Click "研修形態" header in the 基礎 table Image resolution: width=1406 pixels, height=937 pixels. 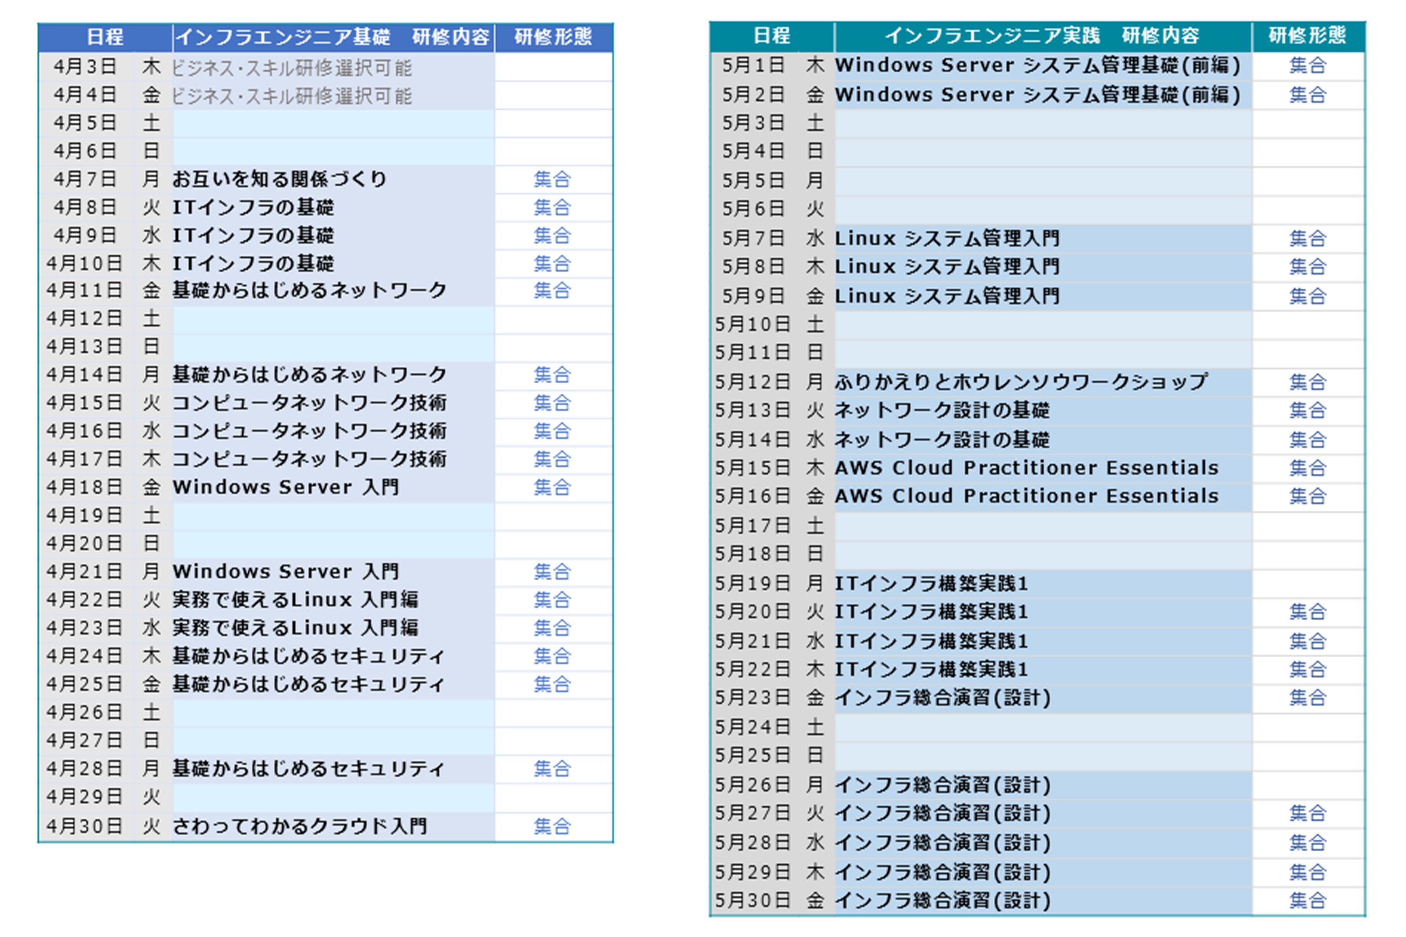click(553, 37)
